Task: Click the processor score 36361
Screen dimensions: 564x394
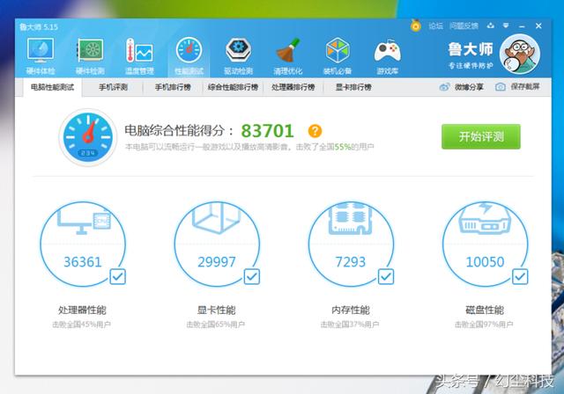Action: (x=82, y=262)
